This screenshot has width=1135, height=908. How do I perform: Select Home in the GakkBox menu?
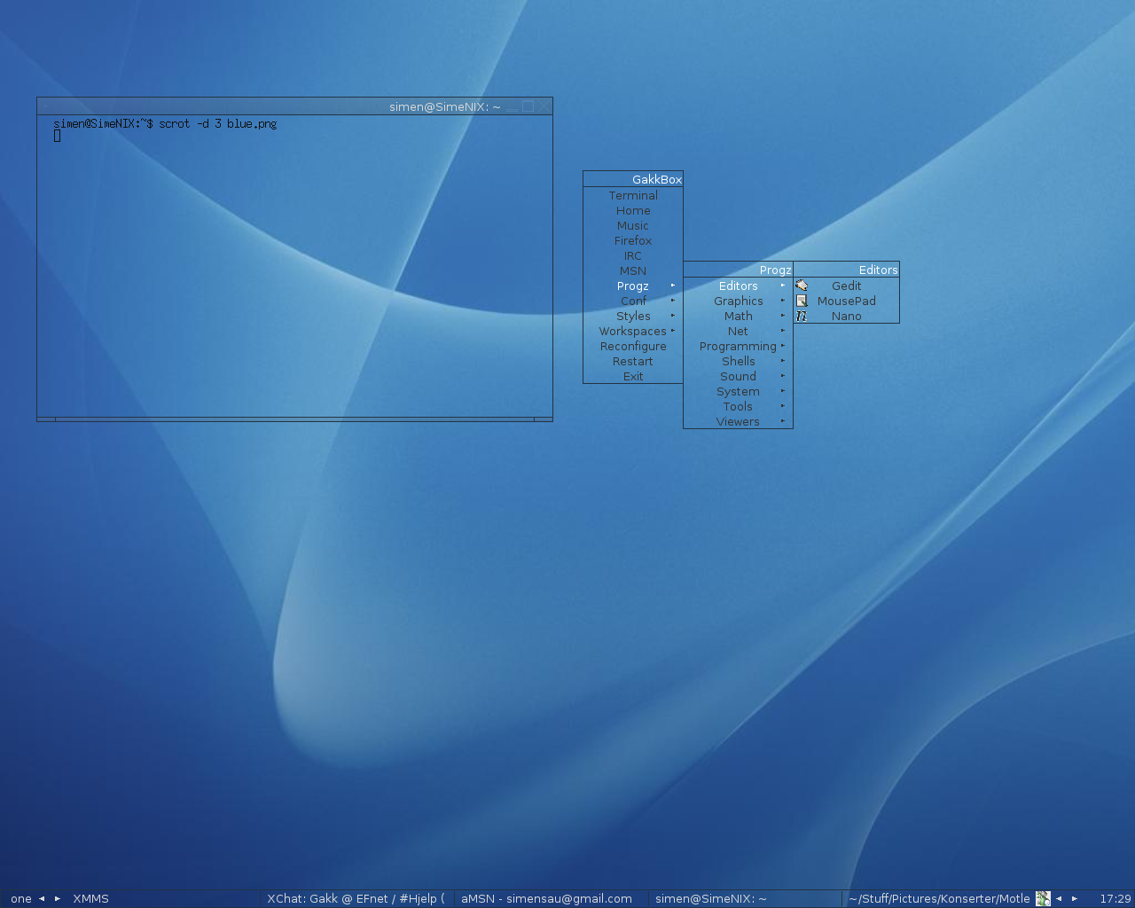[x=633, y=210]
